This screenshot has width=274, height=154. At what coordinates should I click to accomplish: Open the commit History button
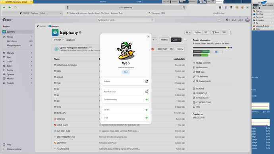179,49
